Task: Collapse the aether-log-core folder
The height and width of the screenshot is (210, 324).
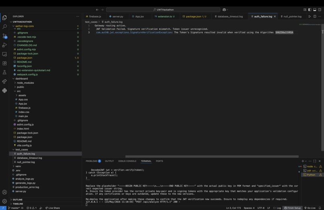Action: click(25, 26)
